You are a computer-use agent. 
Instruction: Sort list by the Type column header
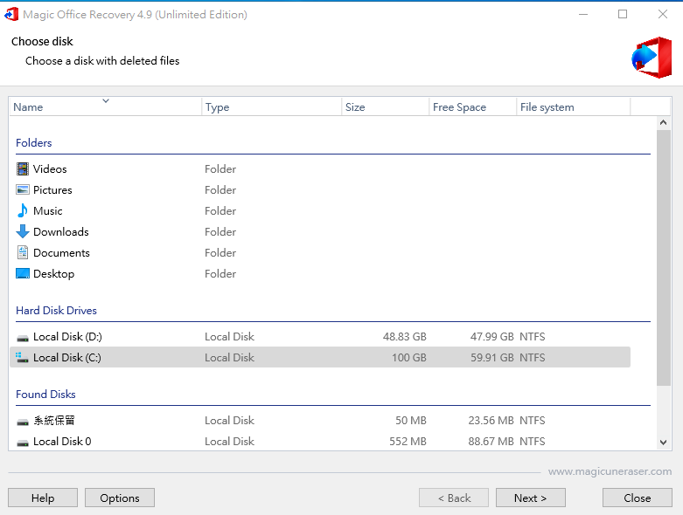click(x=271, y=106)
